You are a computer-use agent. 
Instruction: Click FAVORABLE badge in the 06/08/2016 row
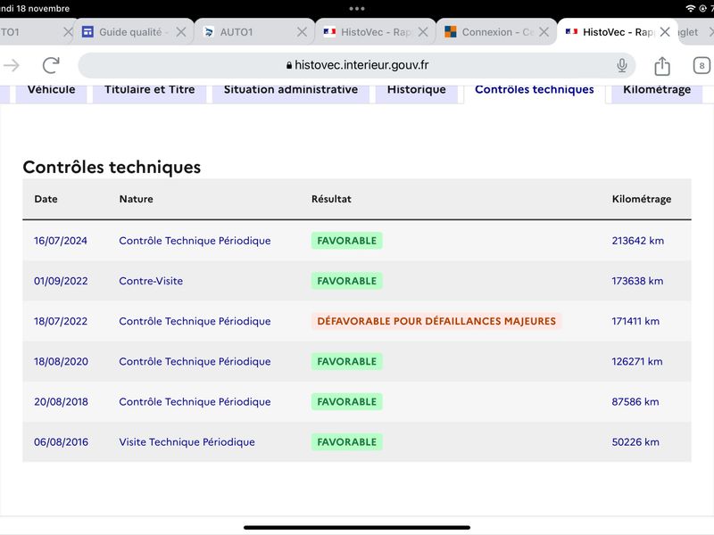point(347,441)
